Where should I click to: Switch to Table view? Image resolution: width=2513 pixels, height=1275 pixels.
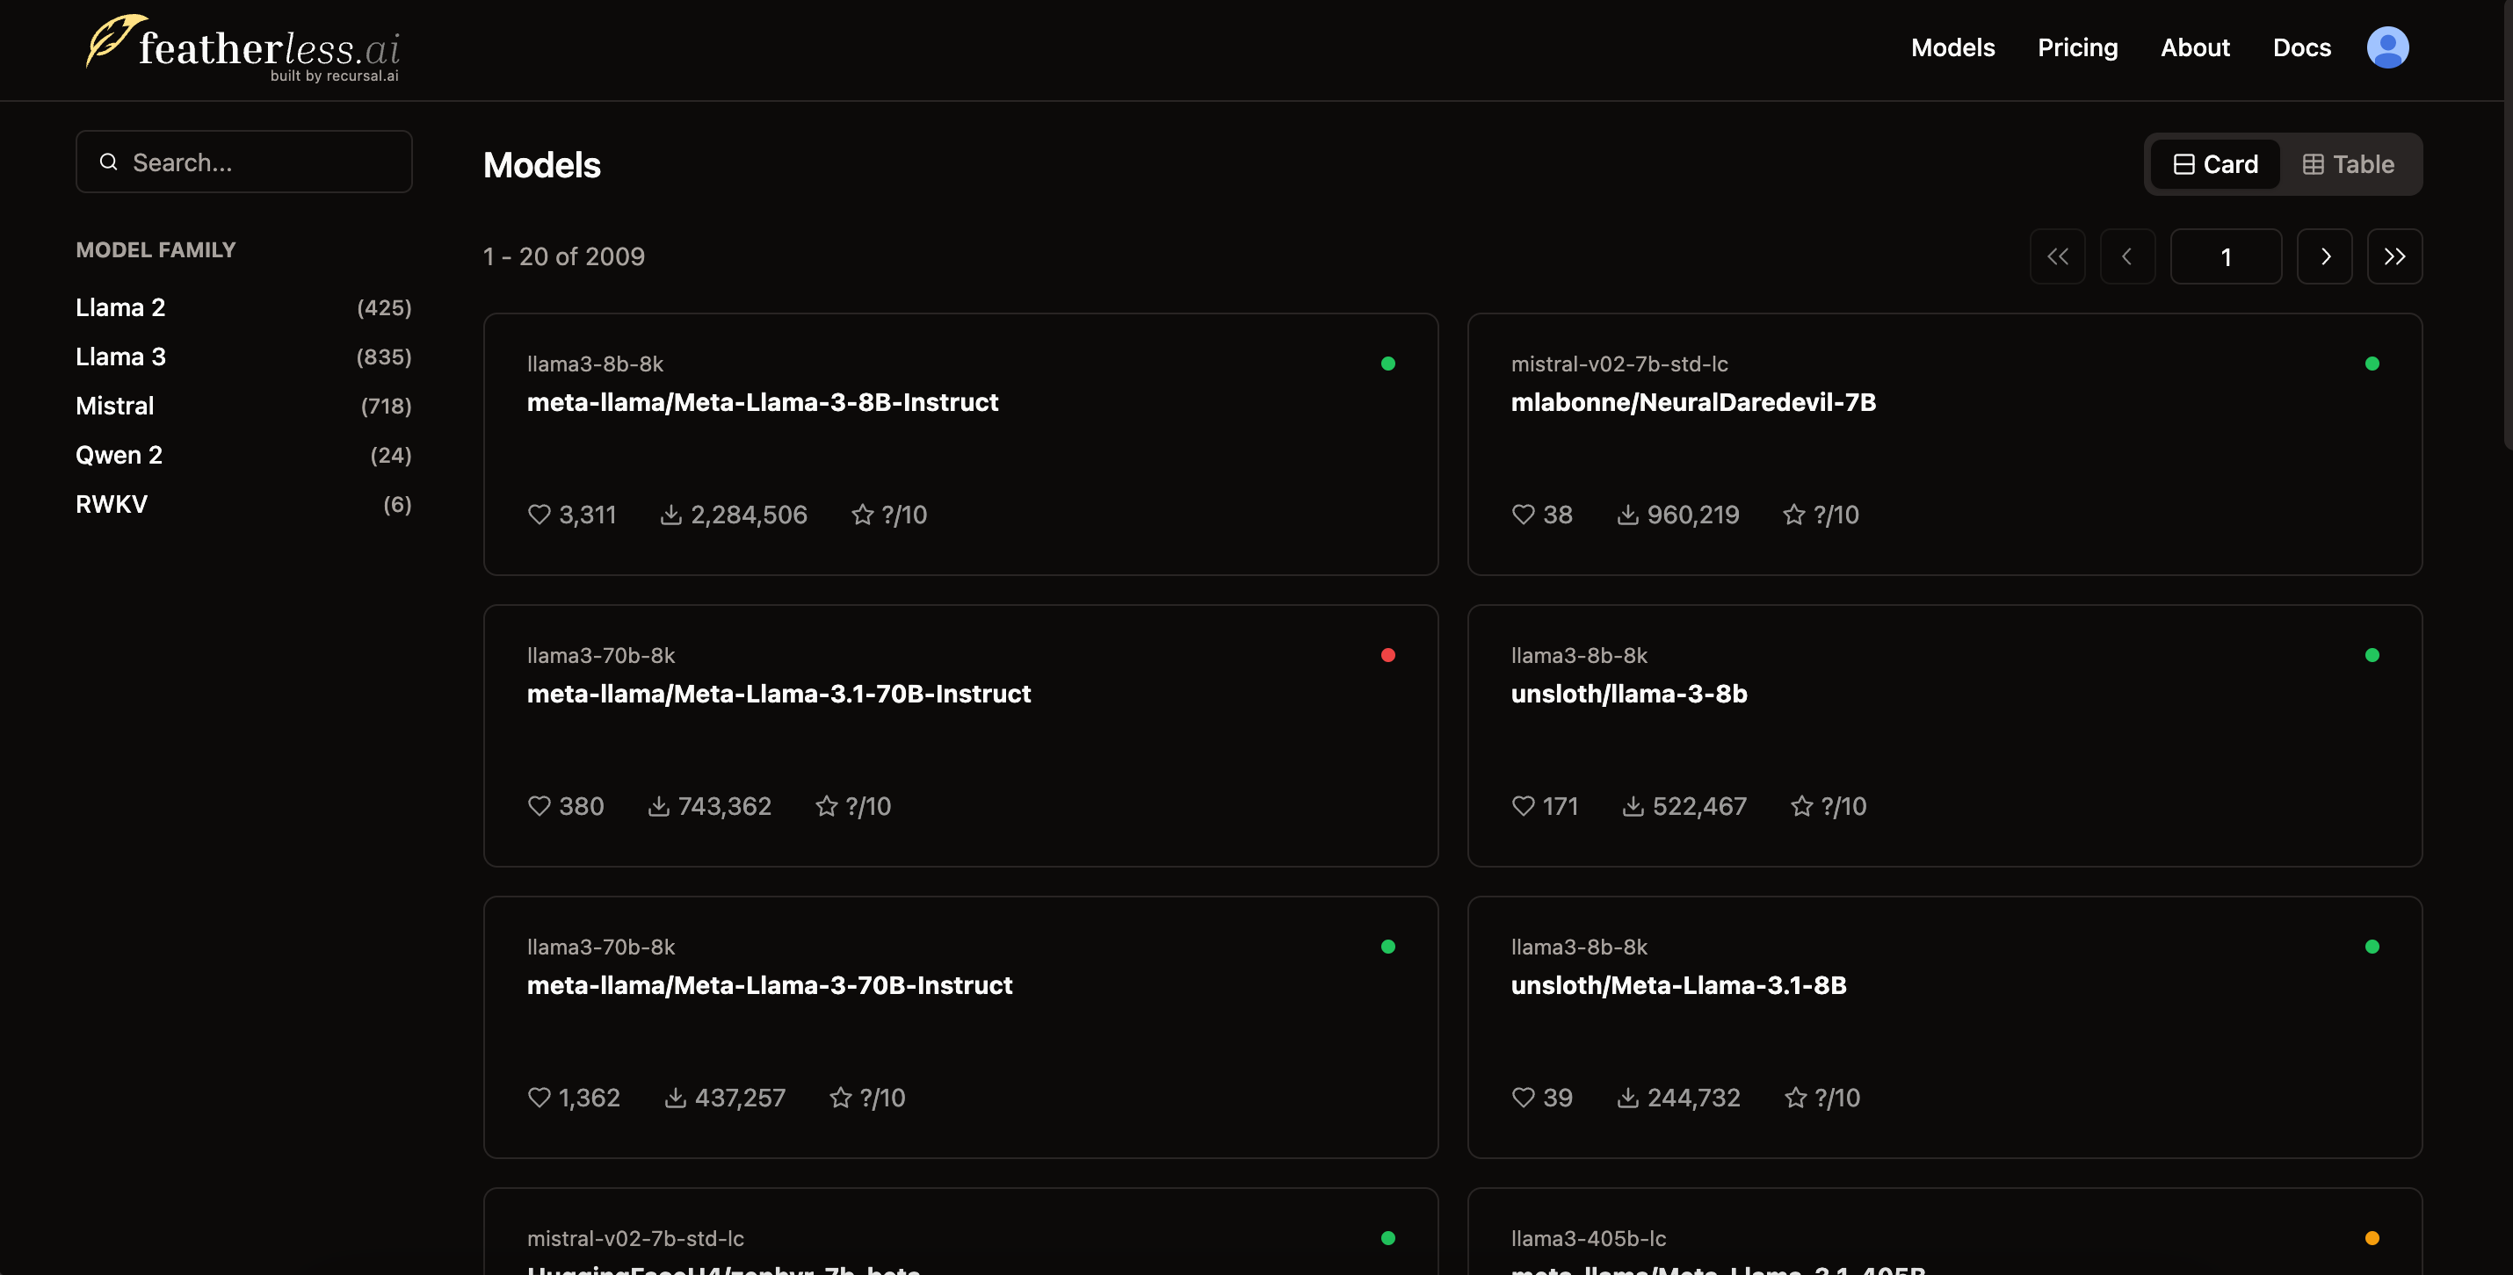pyautogui.click(x=2348, y=163)
